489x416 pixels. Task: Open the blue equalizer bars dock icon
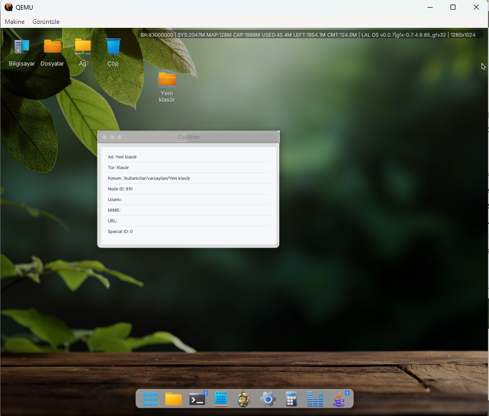(x=315, y=399)
